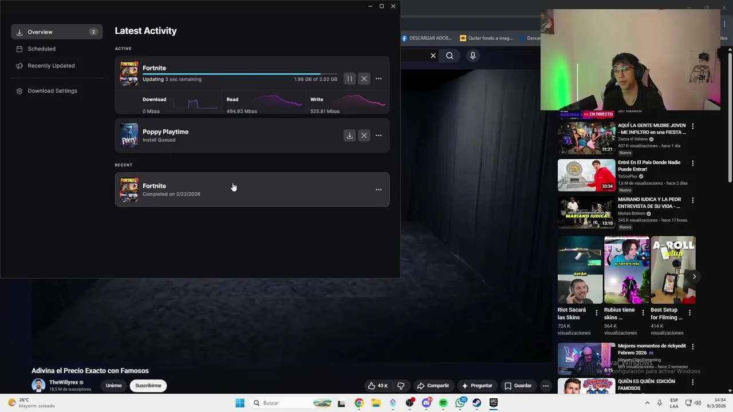The width and height of the screenshot is (733, 412).
Task: Open options for QUIÉN ES QUIÉN video
Action: coord(692,382)
